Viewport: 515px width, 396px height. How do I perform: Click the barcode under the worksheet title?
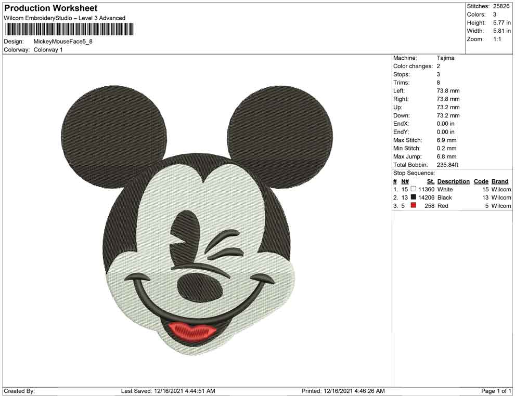69,29
